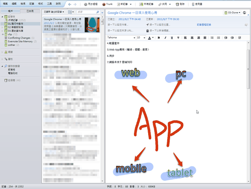The width and height of the screenshot is (251, 189).
Task: Apply underline formatting
Action: click(x=172, y=38)
